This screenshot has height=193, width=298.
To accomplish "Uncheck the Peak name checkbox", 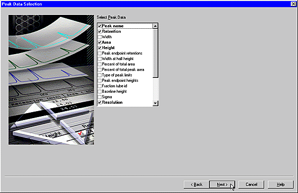I will pos(100,26).
